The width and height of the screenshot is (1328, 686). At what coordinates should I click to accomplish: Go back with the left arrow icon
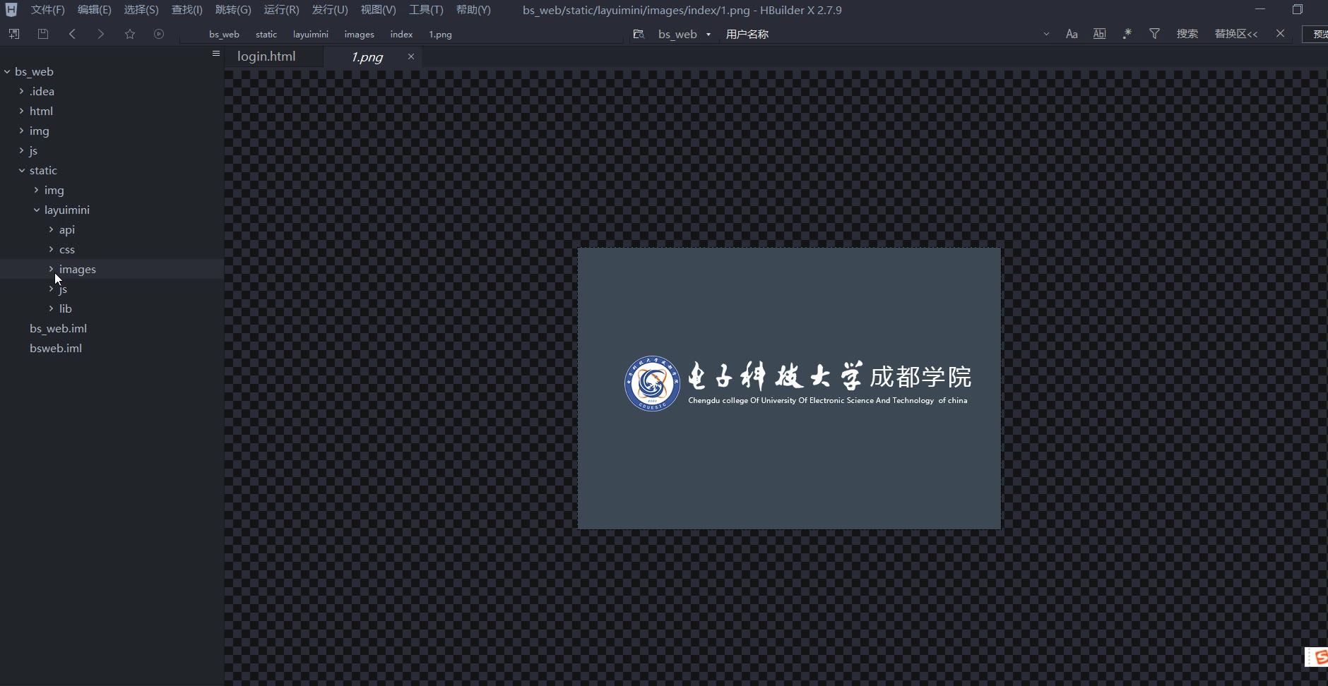(x=72, y=34)
